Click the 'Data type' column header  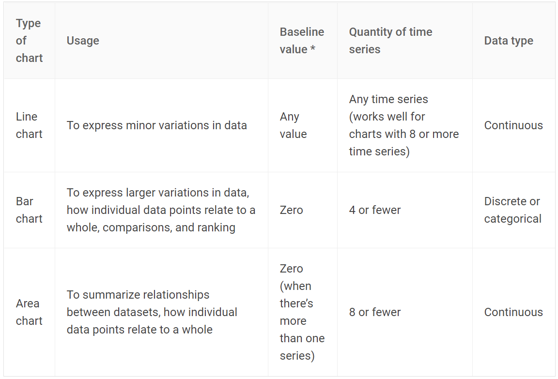[x=513, y=41]
